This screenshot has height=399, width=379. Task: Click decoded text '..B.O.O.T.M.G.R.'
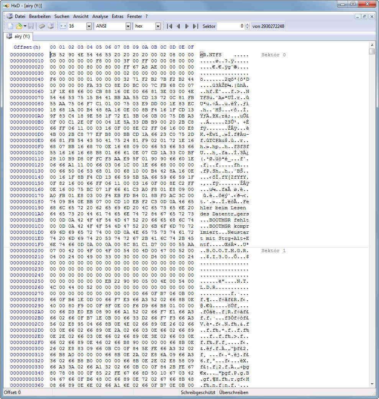pos(225,251)
